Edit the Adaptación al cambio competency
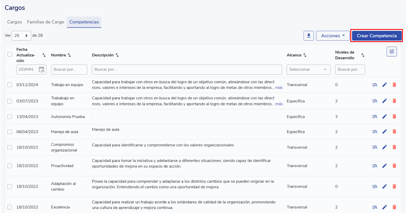406x214 pixels. pyautogui.click(x=385, y=187)
